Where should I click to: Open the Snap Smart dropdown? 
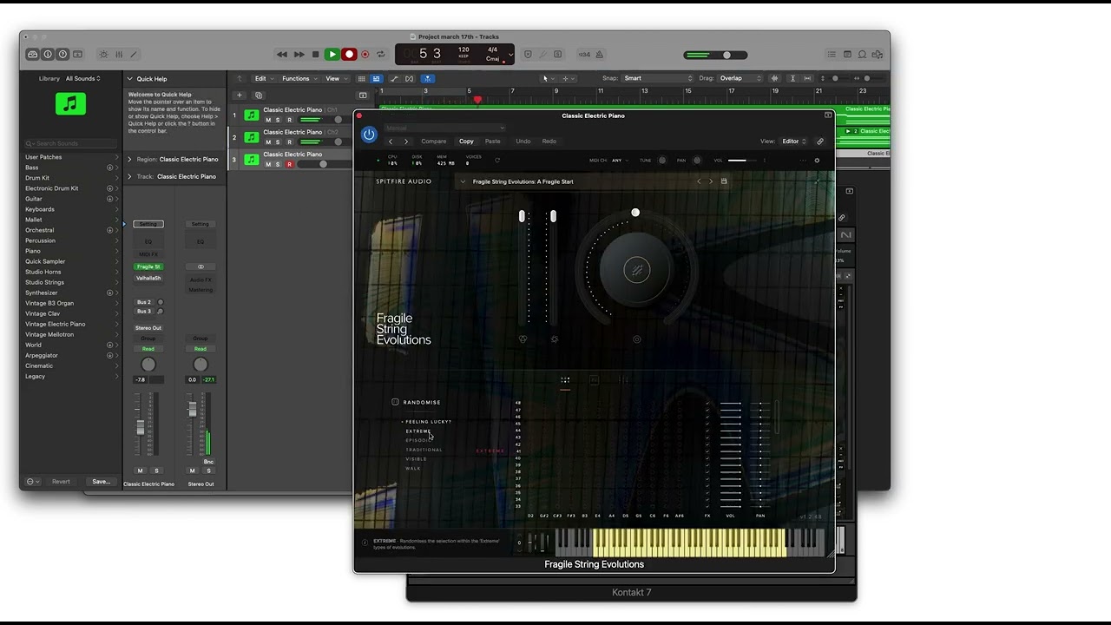(x=657, y=79)
